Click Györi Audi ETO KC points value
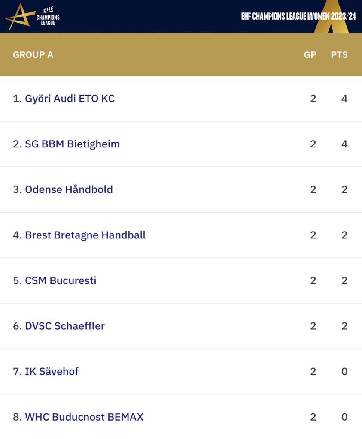The width and height of the screenshot is (362, 439). [x=344, y=99]
